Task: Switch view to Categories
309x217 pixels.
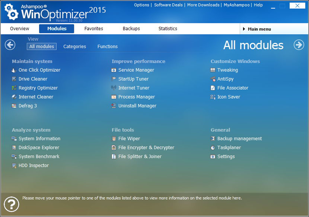Action: [x=74, y=47]
